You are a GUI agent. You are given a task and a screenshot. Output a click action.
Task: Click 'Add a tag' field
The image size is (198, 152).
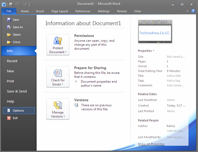[x=173, y=81]
